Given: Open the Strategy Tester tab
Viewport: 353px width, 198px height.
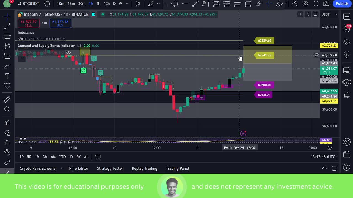Looking at the screenshot, I should (x=110, y=168).
